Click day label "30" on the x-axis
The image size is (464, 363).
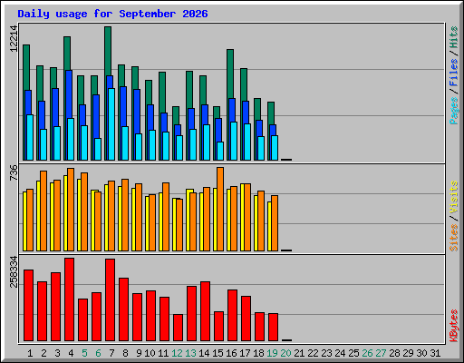click(x=421, y=353)
